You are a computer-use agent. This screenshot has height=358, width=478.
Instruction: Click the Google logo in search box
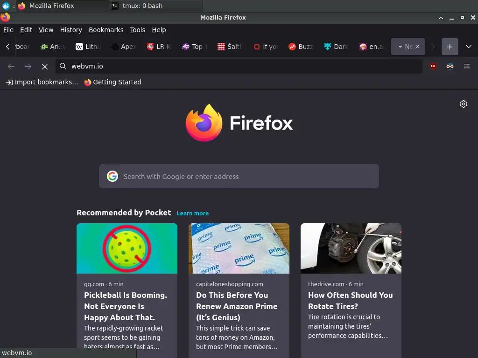[x=112, y=176]
